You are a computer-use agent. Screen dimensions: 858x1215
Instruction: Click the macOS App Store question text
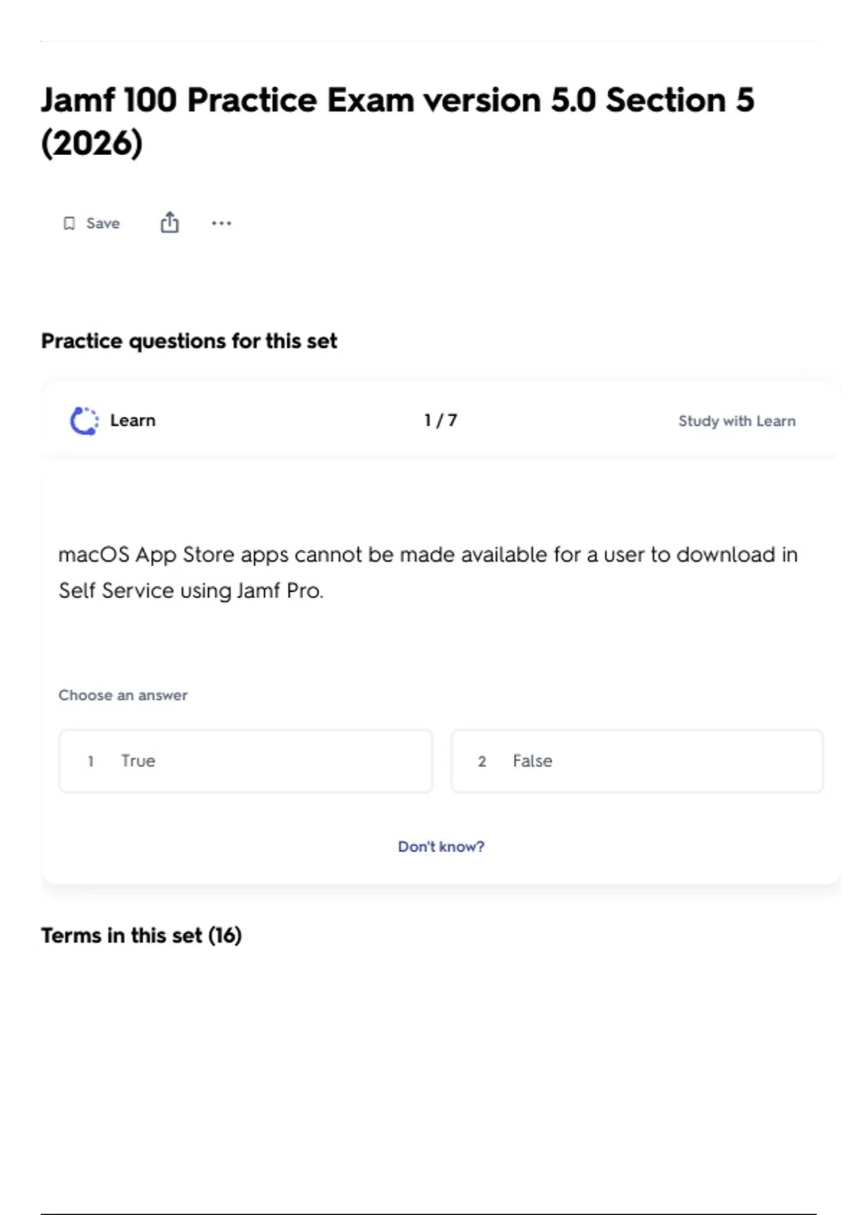pyautogui.click(x=428, y=555)
